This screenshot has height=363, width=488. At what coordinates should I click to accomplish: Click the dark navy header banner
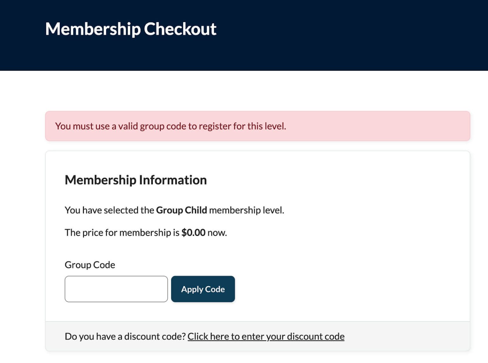click(x=244, y=35)
